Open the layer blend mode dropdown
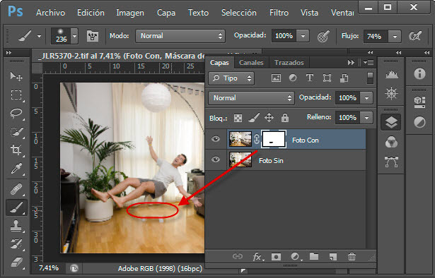The height and width of the screenshot is (278, 435). 251,97
